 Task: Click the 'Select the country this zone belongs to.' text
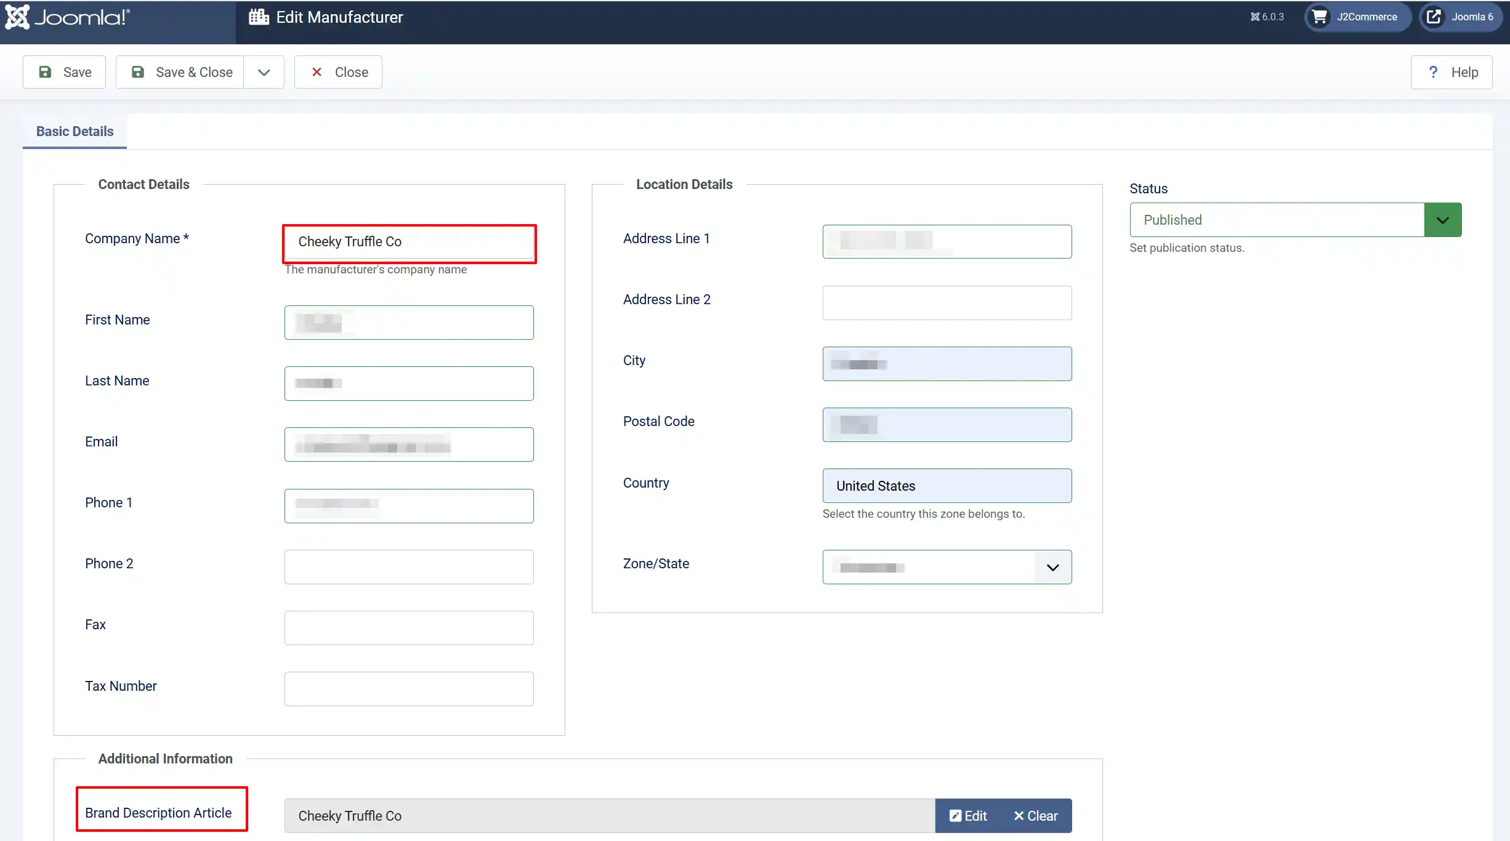[924, 513]
